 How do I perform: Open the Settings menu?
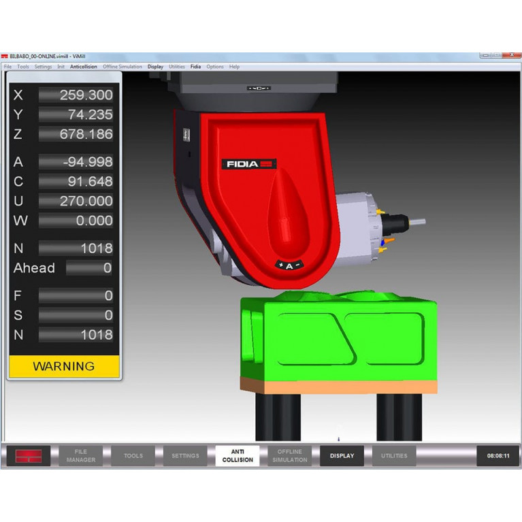(43, 67)
